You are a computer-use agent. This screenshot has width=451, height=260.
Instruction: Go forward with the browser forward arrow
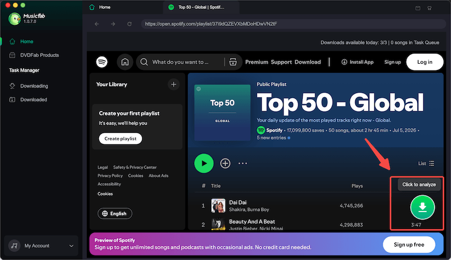click(113, 24)
